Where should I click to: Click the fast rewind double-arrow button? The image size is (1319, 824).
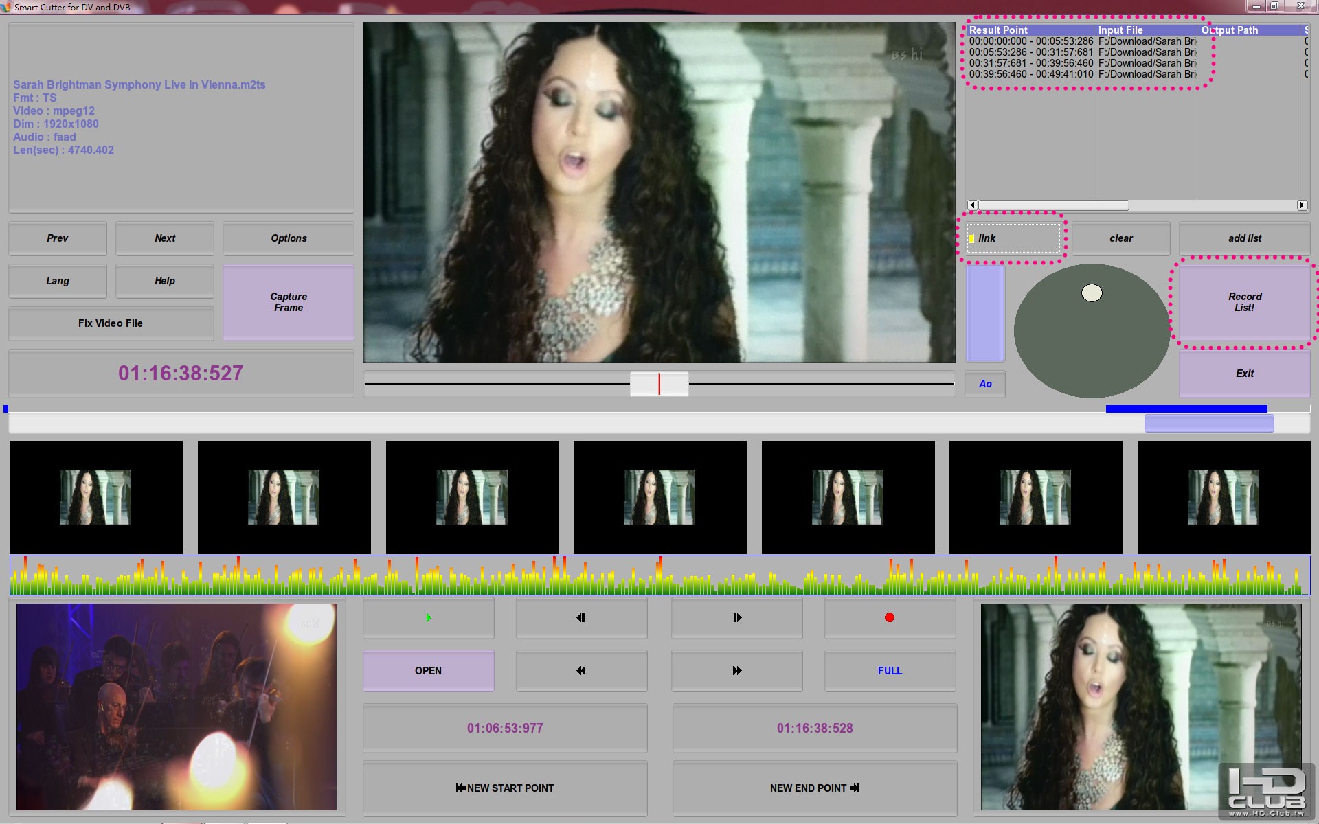[x=581, y=671]
